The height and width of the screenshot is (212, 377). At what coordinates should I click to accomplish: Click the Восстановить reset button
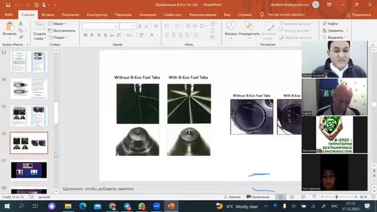tap(62, 31)
